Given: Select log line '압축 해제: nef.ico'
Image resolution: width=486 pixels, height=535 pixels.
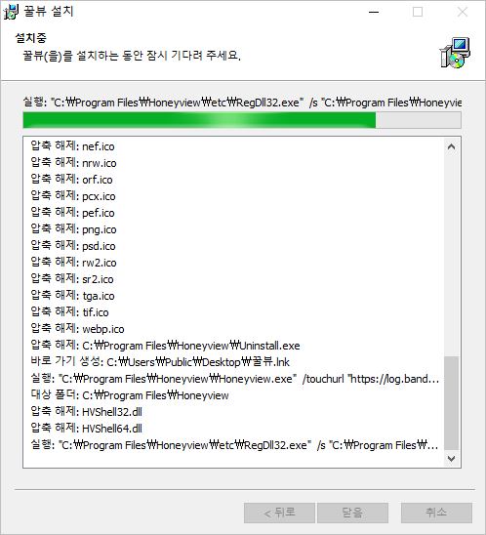Looking at the screenshot, I should click(72, 146).
